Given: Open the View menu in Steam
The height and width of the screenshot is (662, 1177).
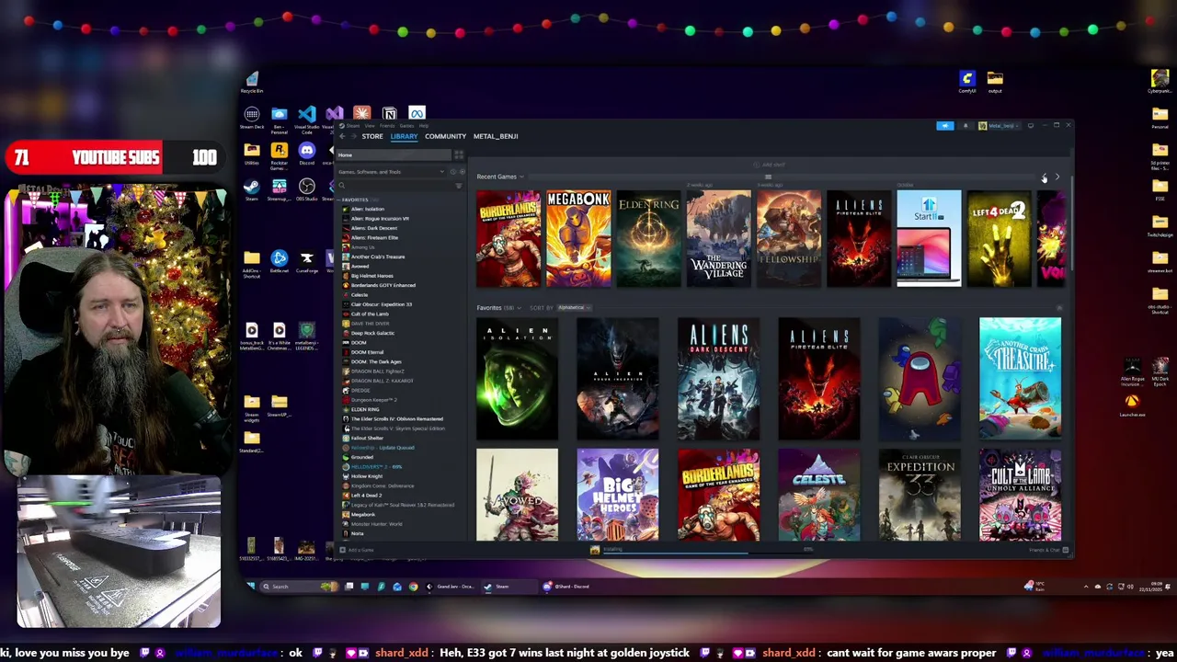Looking at the screenshot, I should (370, 125).
